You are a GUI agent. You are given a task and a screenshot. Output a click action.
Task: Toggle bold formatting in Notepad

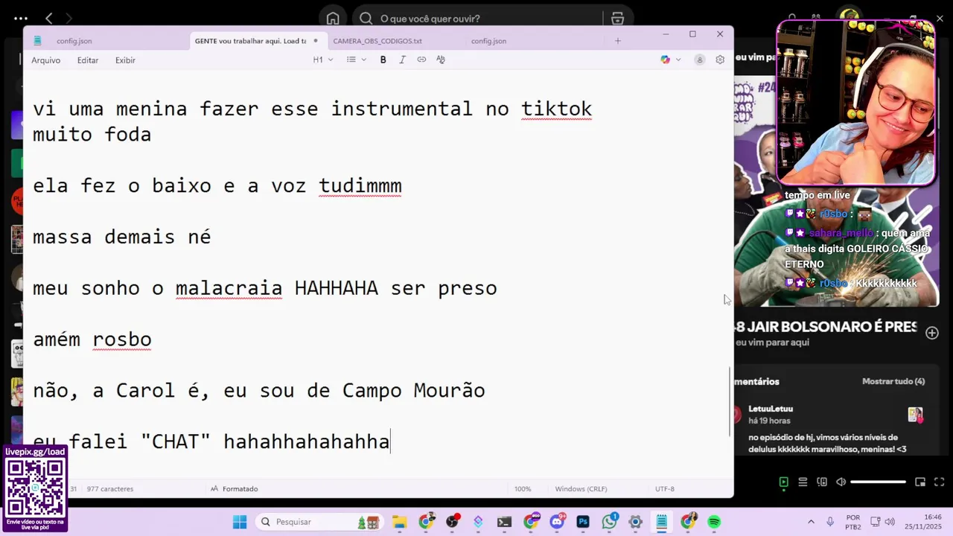383,60
